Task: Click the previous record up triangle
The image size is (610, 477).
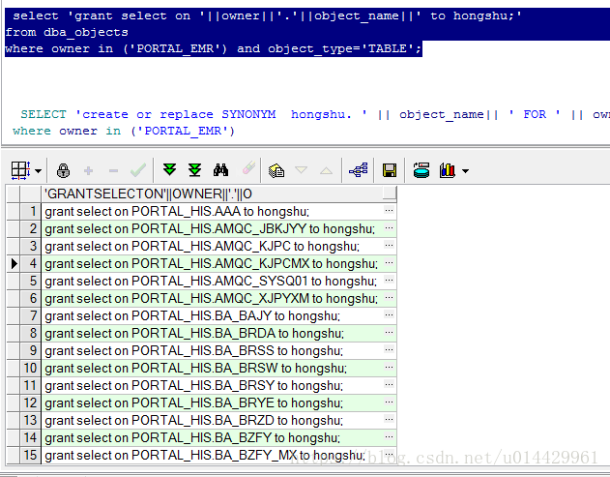Action: [326, 170]
